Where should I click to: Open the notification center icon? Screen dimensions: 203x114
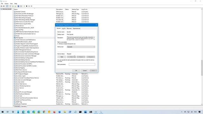pos(200,112)
